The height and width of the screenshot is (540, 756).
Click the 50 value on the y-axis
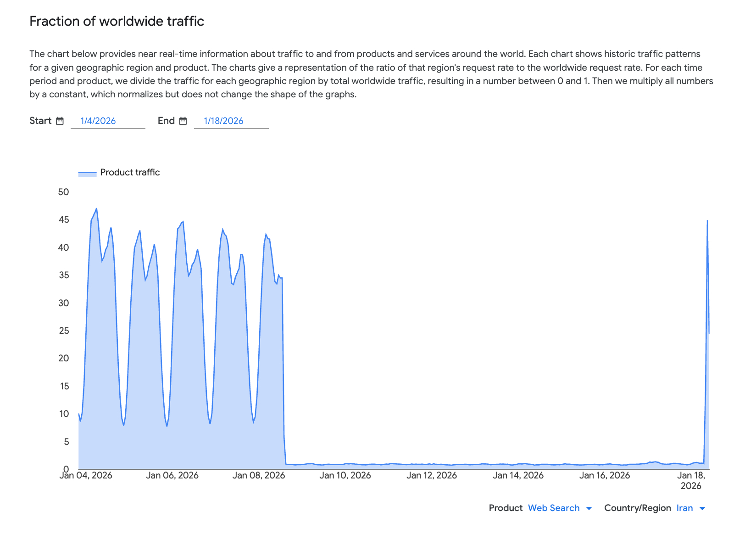coord(63,192)
